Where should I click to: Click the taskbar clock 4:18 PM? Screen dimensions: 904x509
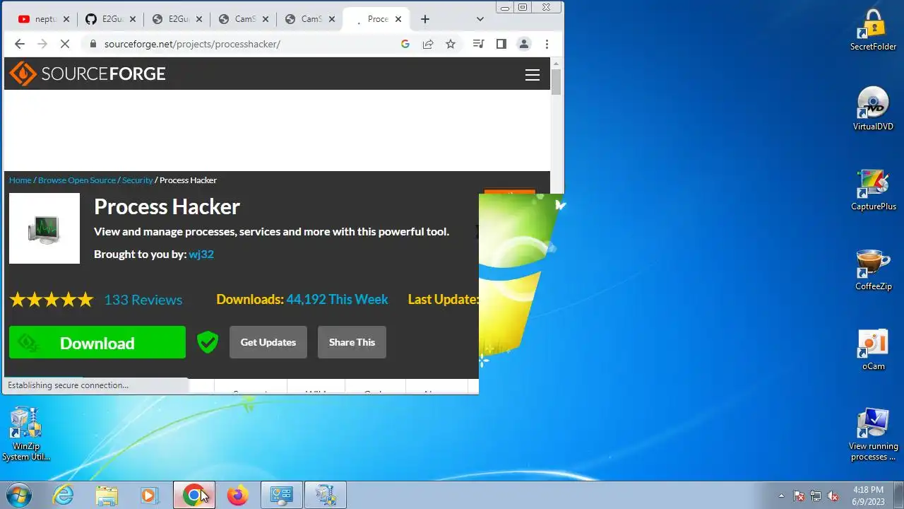(x=868, y=496)
